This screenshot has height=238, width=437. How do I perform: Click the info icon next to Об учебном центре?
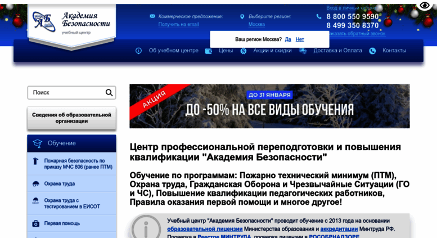click(x=138, y=51)
